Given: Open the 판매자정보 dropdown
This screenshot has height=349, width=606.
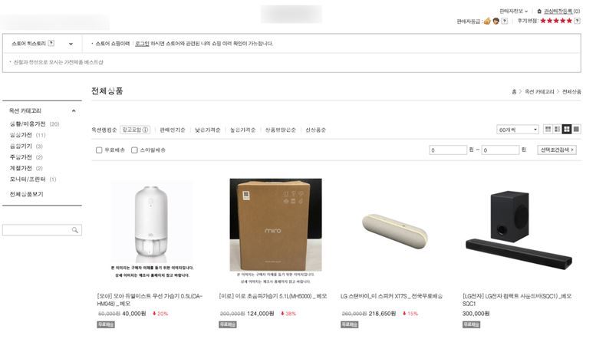Looking at the screenshot, I should pyautogui.click(x=513, y=12).
